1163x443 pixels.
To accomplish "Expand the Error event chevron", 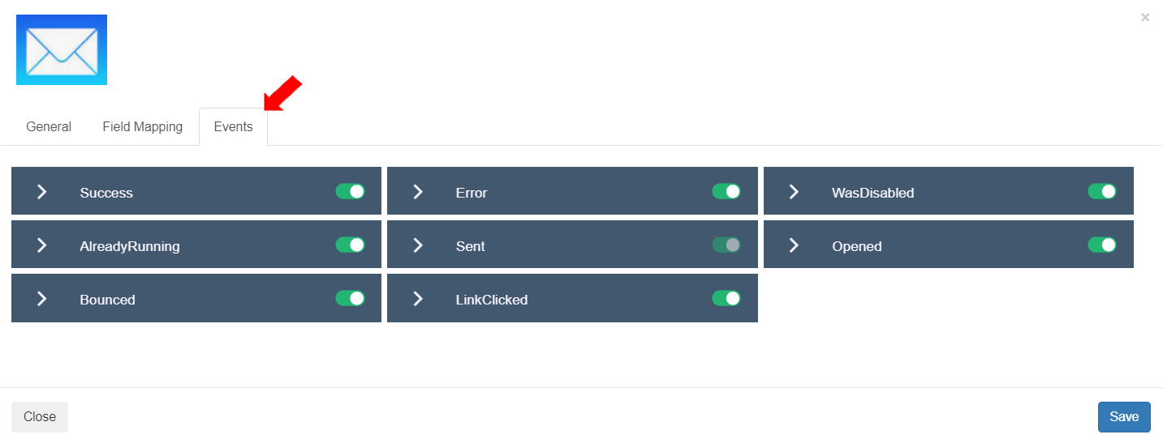I will [x=418, y=192].
